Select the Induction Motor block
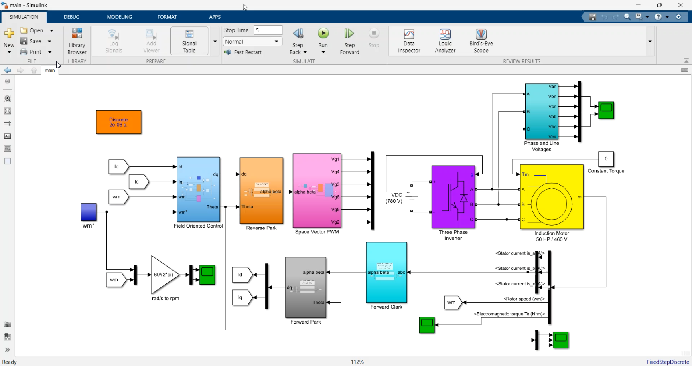This screenshot has width=692, height=366. click(552, 197)
